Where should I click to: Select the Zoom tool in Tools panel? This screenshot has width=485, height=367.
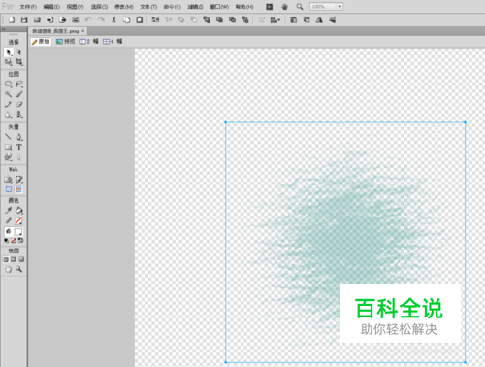click(x=19, y=269)
